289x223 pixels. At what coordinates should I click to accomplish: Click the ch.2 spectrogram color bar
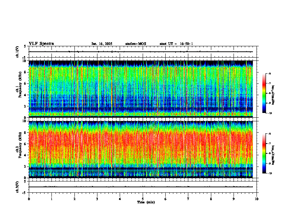tap(264, 153)
